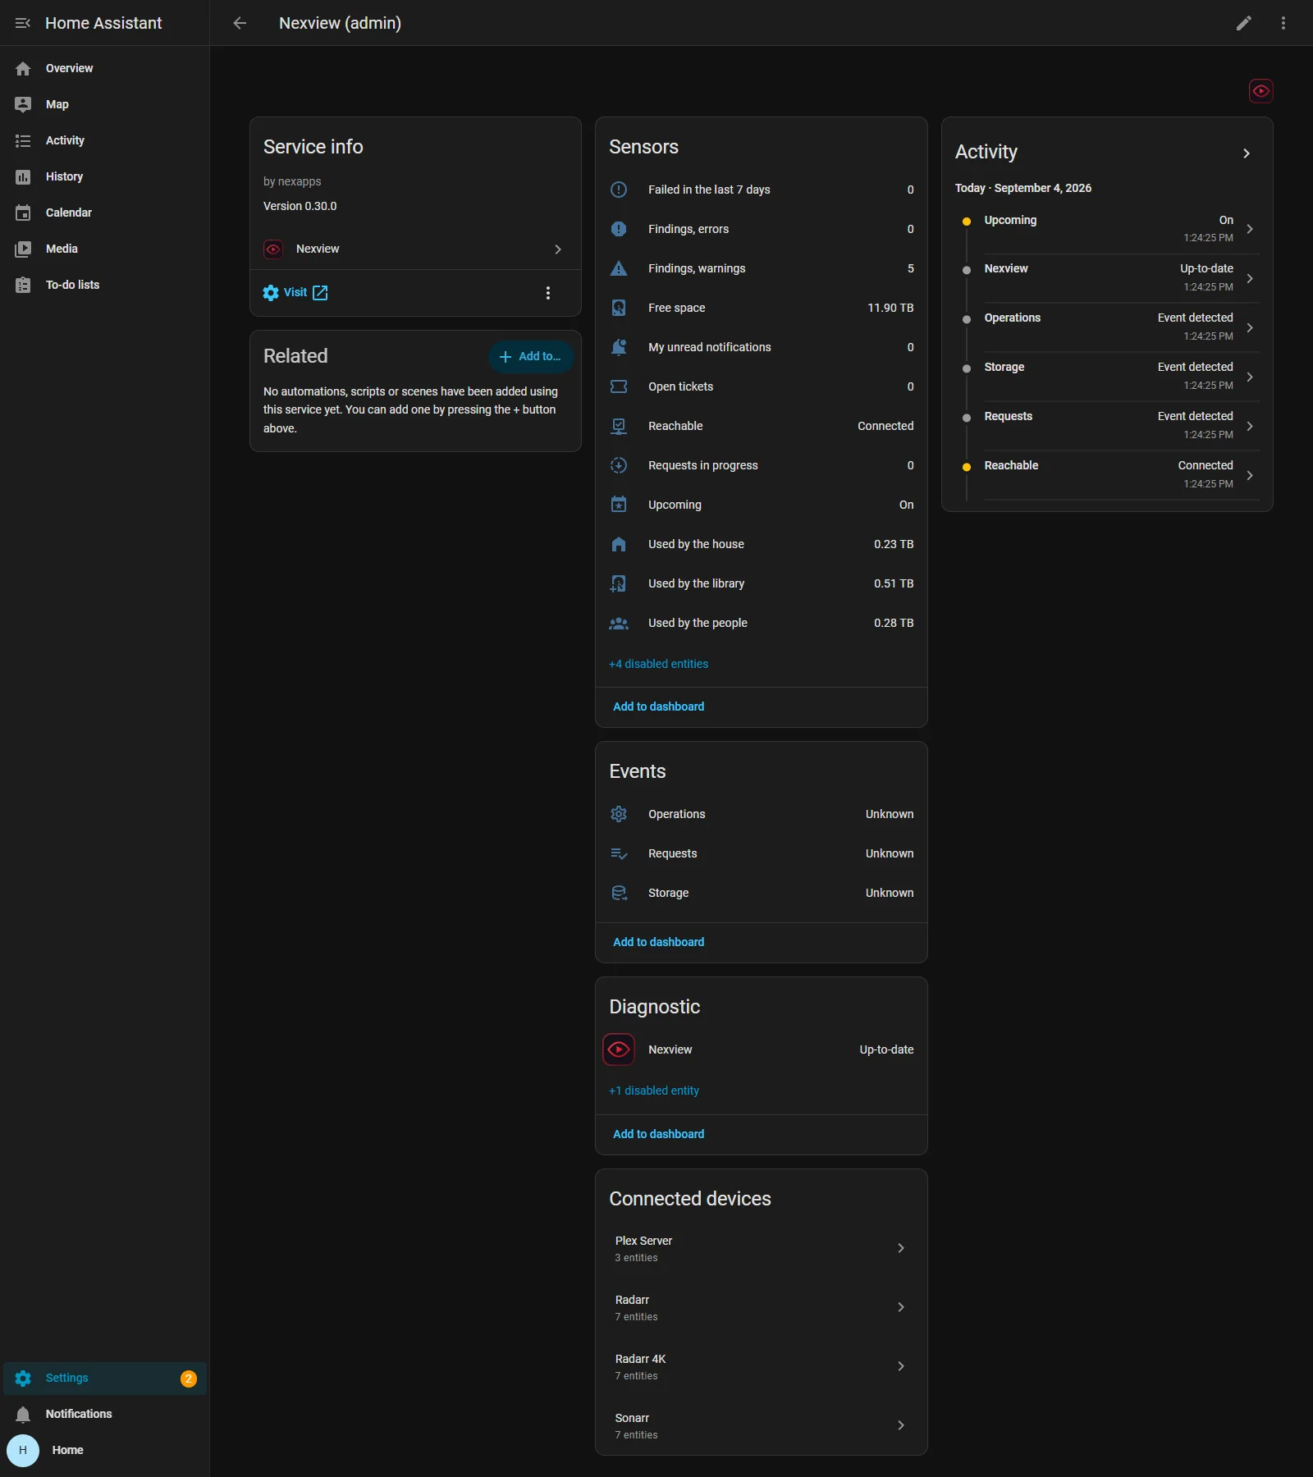Click the Visit link
1313x1477 pixels.
tap(295, 293)
